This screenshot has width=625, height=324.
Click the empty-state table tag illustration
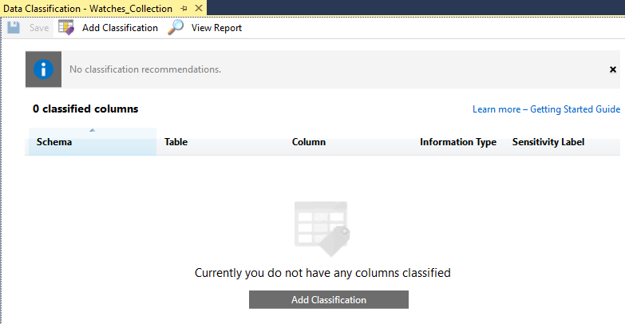tap(322, 229)
